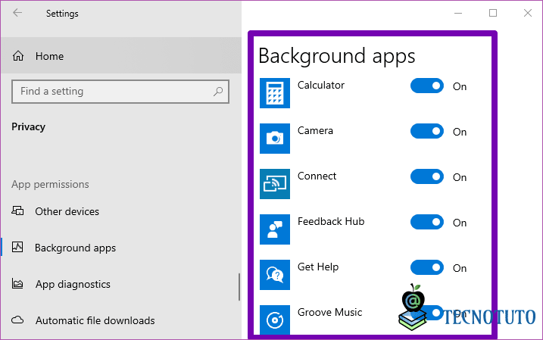Minimize the Settings window
Screen dimensions: 543x340
458,13
